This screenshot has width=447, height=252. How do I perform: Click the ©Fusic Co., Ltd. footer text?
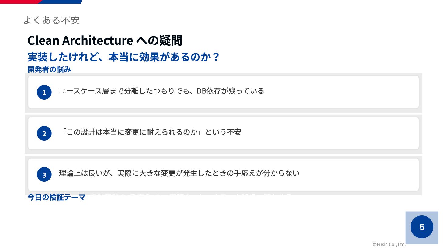(389, 244)
